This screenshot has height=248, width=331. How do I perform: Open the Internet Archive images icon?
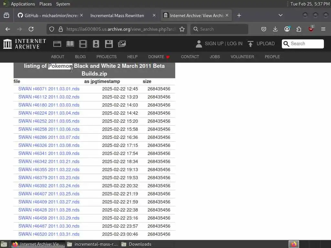click(x=122, y=44)
